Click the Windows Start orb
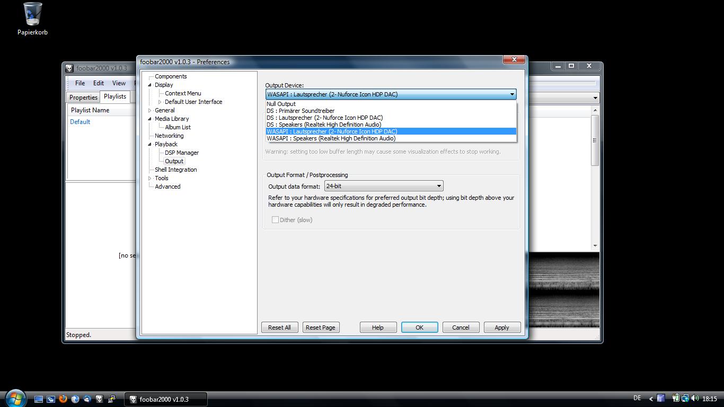Screen dimensions: 724x407 click(x=14, y=398)
